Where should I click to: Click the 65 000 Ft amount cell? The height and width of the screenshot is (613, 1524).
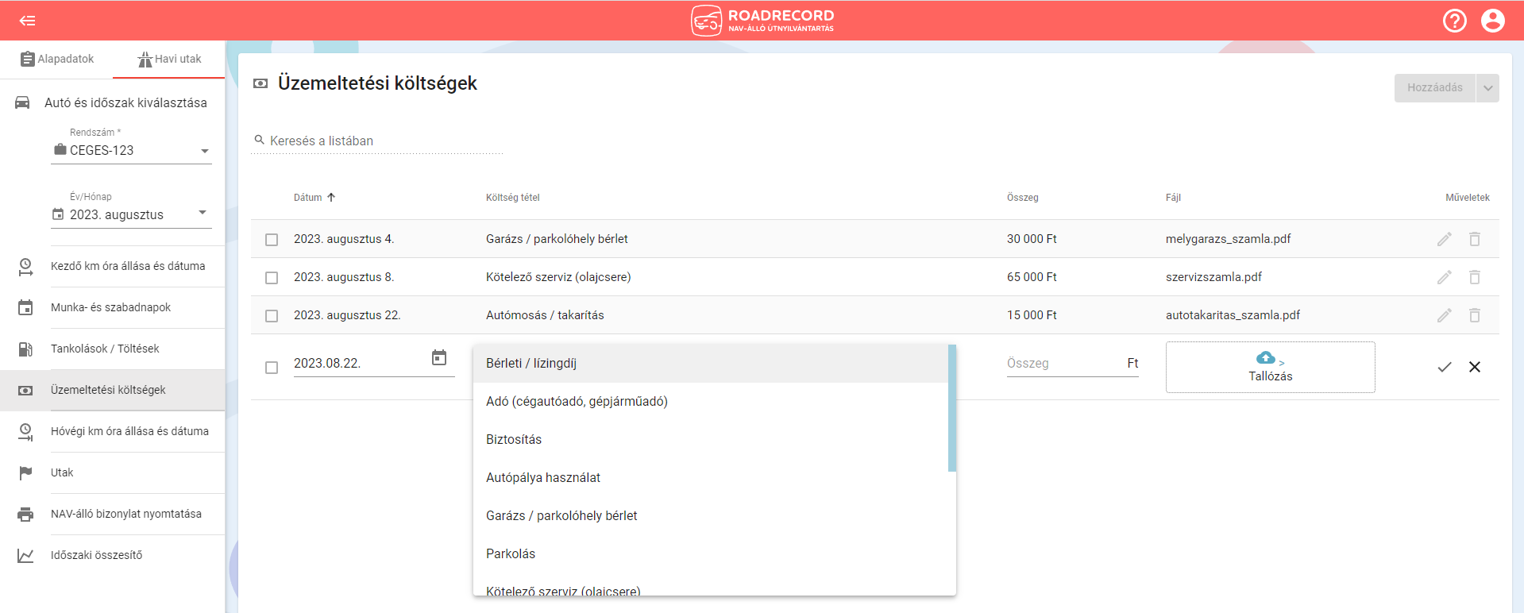[1032, 277]
